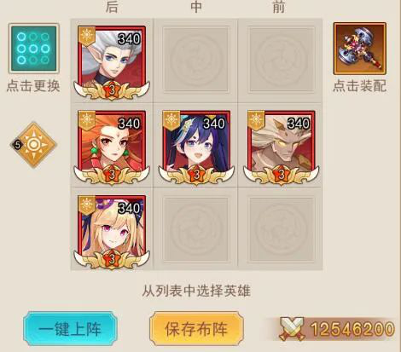Tap the 3-star badge on blonde hero
The image size is (401, 352).
click(112, 258)
